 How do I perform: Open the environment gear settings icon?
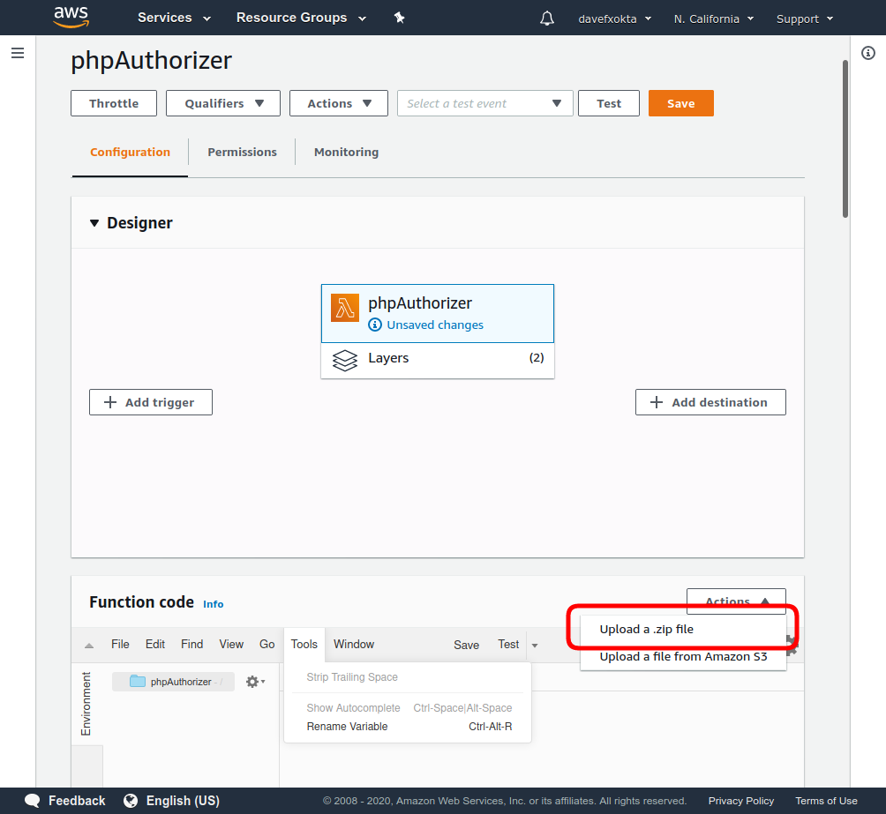254,682
